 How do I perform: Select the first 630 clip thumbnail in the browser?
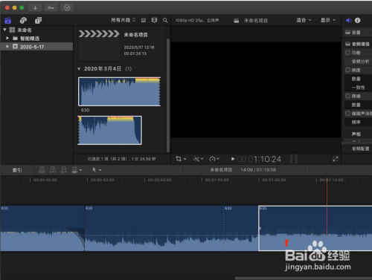coord(119,91)
